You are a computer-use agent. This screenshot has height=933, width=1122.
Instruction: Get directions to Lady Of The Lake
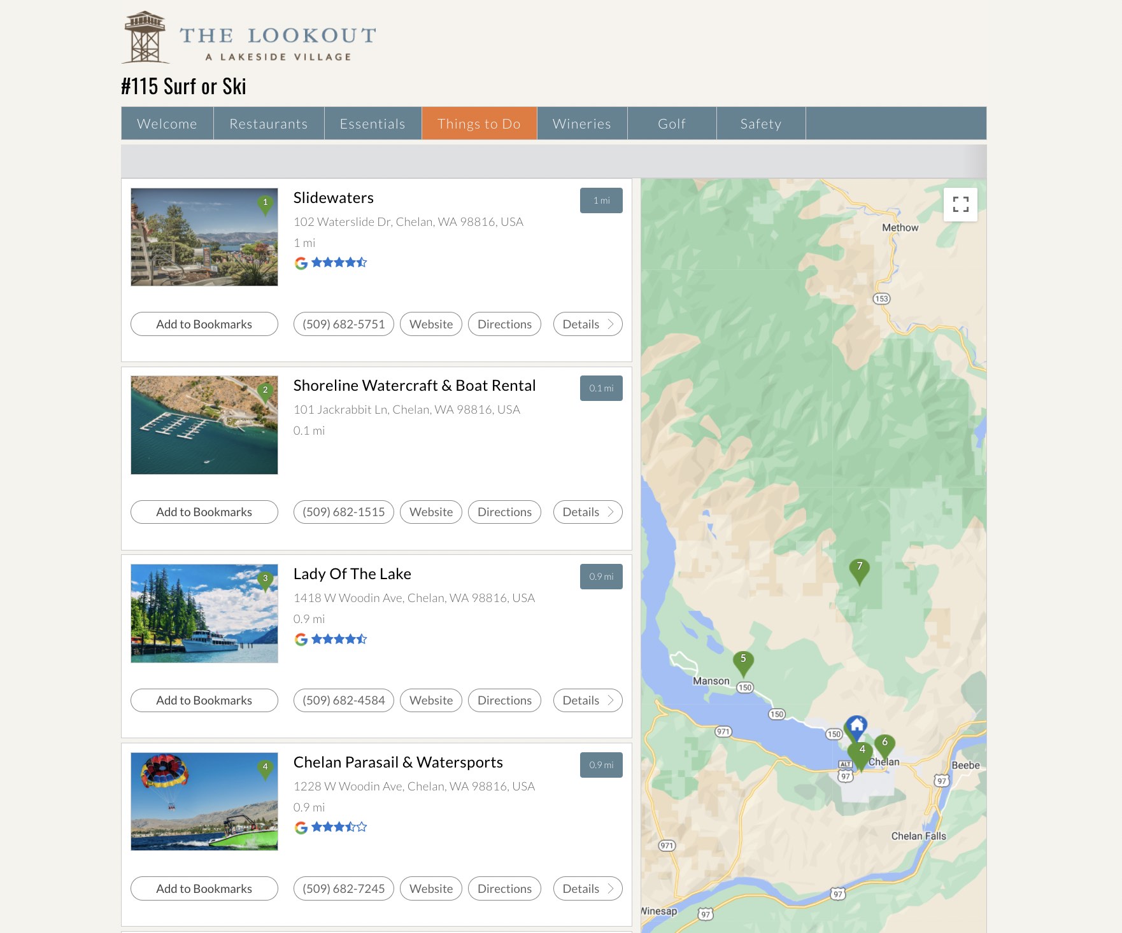pyautogui.click(x=504, y=700)
